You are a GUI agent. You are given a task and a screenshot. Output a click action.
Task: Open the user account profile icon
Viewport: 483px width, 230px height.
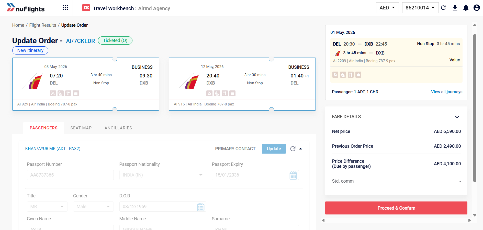coord(477,8)
